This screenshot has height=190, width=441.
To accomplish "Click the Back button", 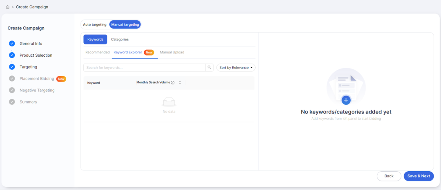I will tap(389, 176).
